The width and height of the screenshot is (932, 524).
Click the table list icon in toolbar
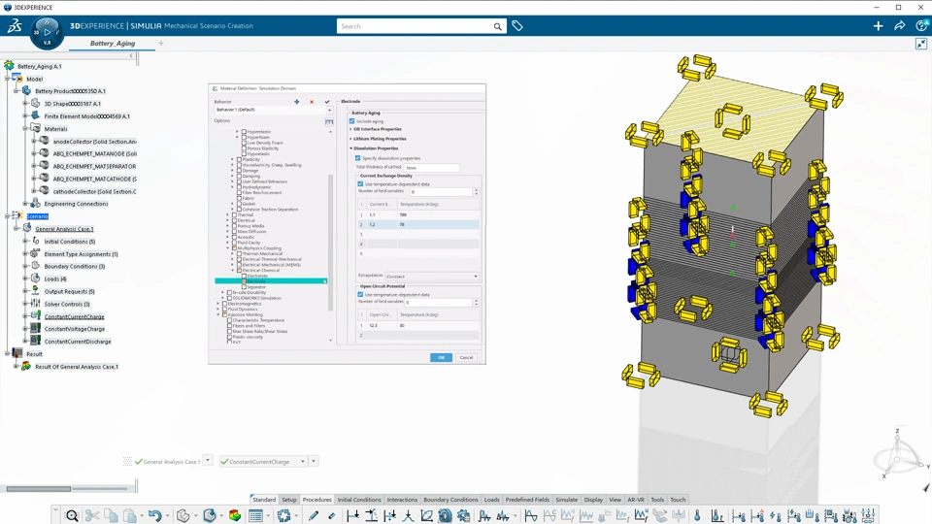click(x=255, y=515)
